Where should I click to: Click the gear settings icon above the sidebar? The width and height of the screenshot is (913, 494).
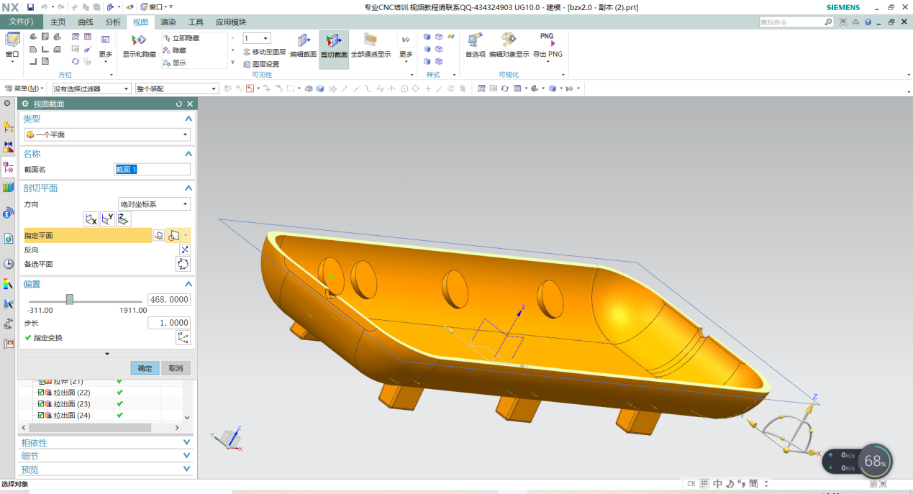point(8,104)
